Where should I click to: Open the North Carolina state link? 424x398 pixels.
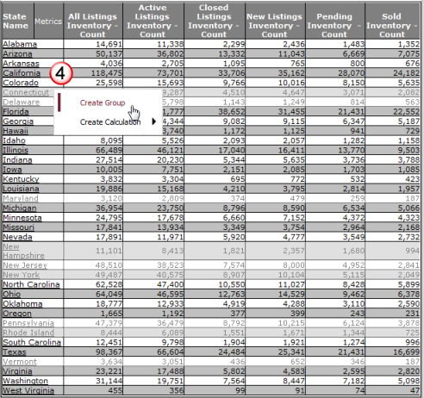tap(31, 284)
